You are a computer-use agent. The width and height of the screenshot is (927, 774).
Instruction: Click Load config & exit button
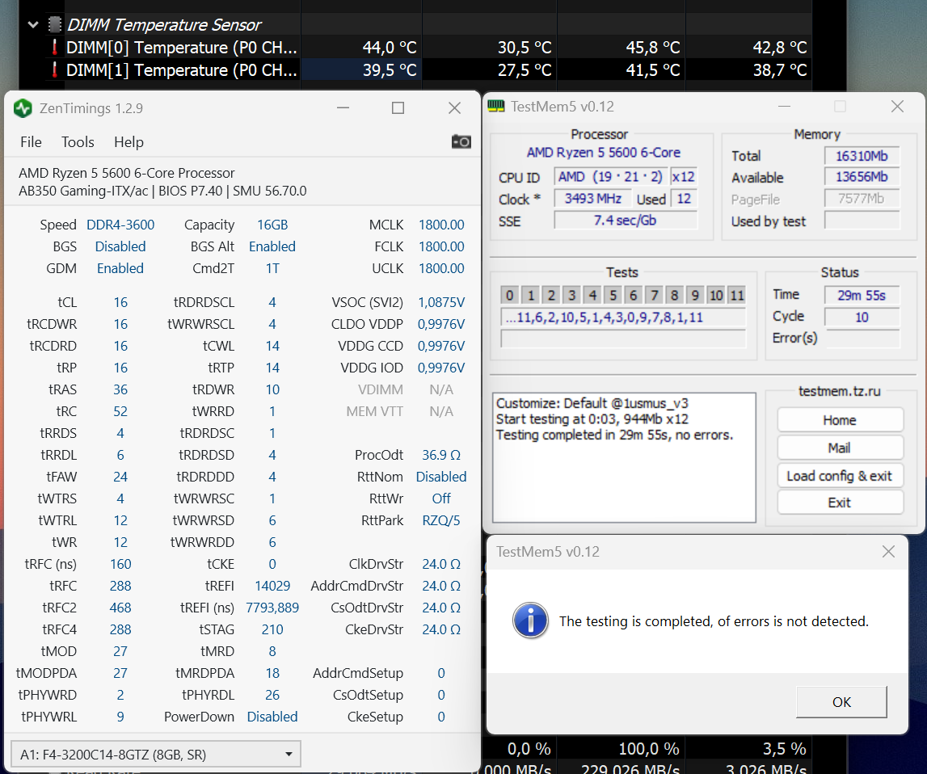coord(840,476)
